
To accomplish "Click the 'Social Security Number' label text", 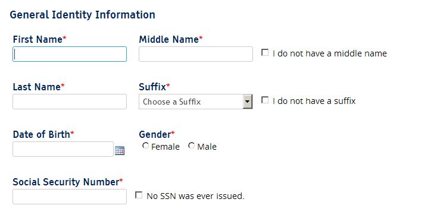I will pos(66,182).
